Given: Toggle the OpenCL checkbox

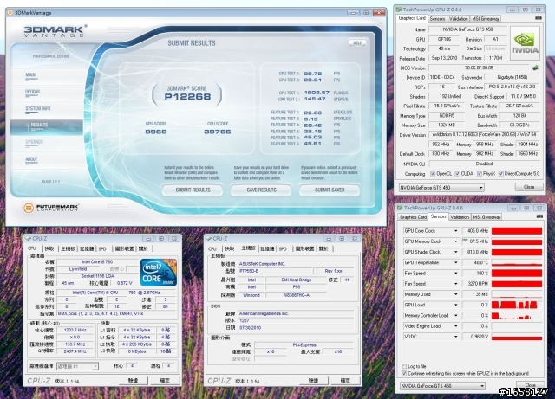Looking at the screenshot, I should [x=433, y=173].
